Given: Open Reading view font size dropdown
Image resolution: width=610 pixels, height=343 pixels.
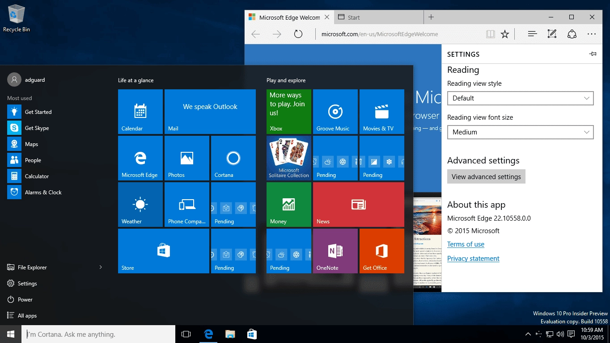Looking at the screenshot, I should [521, 132].
